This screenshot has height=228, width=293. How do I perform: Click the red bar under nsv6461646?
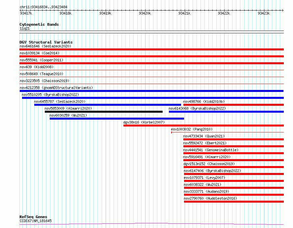tap(151, 49)
